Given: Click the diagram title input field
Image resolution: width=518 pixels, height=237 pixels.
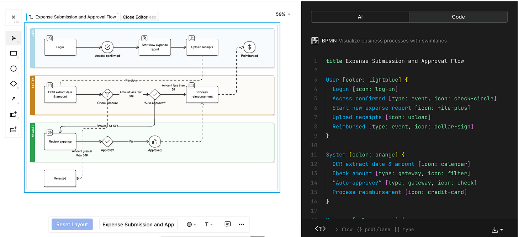Looking at the screenshot, I should pos(138,224).
